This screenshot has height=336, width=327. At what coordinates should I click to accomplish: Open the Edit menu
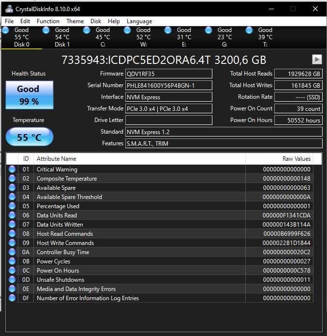25,21
